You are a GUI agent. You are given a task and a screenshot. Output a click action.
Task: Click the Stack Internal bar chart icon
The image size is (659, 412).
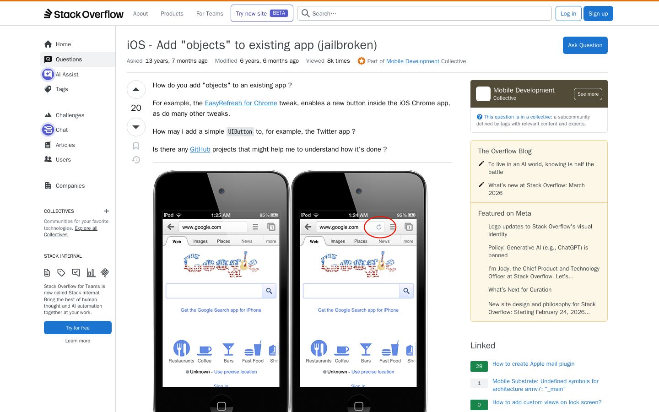pos(91,273)
